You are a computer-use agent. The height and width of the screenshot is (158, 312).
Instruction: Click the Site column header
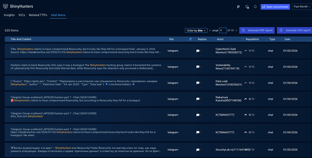[x=171, y=39]
